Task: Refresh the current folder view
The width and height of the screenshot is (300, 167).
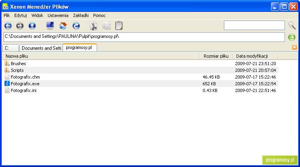Action: click(x=76, y=26)
